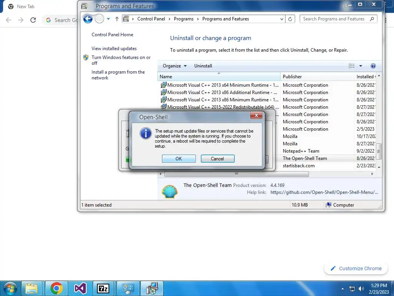Select The Open-Shell Team publisher cell
The height and width of the screenshot is (296, 394).
point(305,158)
